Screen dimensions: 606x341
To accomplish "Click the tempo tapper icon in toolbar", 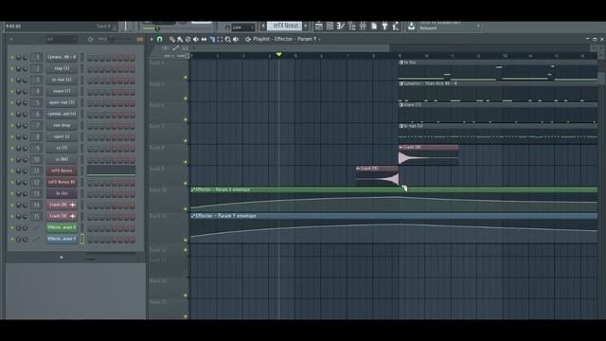I will click(396, 26).
